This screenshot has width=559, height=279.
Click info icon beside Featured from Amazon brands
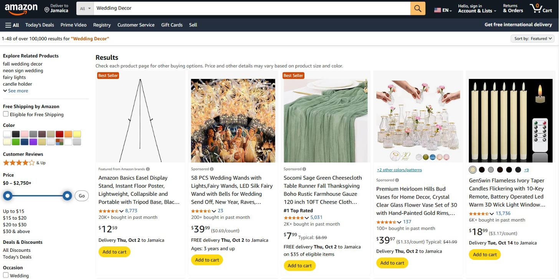148,169
